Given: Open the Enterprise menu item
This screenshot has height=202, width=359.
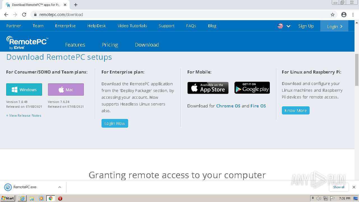Looking at the screenshot, I should pos(65,26).
